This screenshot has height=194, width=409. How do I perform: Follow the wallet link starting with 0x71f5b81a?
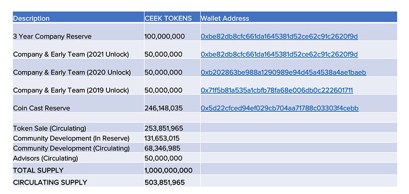click(x=277, y=90)
